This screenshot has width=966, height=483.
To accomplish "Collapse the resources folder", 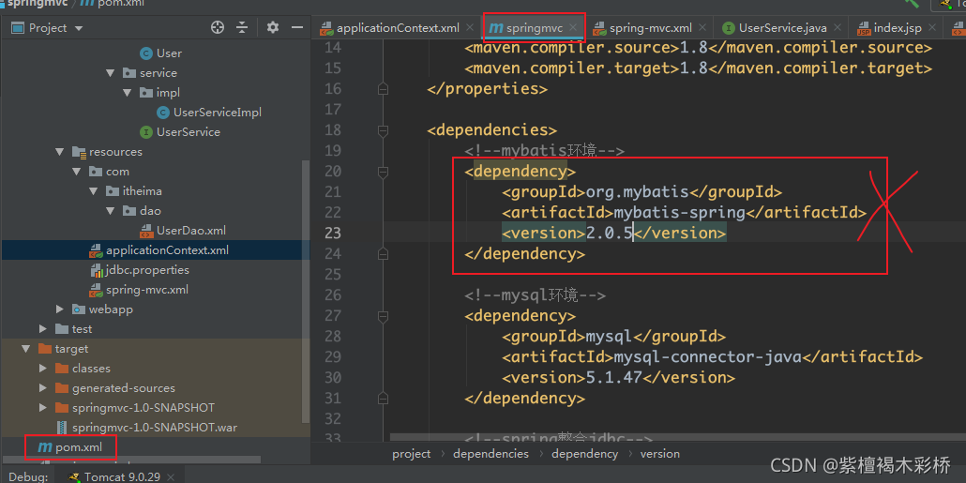I will point(60,152).
